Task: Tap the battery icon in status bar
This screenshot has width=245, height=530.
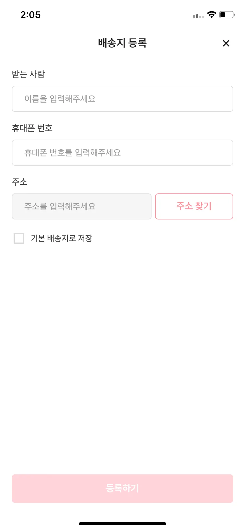Action: (227, 14)
